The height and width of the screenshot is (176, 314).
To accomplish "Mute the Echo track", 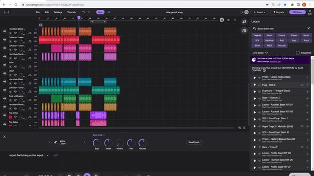I will coord(35,66).
